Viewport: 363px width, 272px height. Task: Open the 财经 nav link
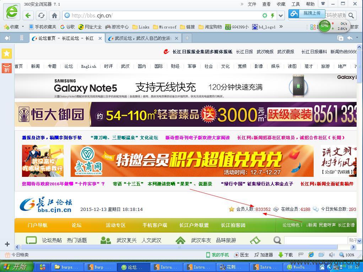tap(175, 66)
